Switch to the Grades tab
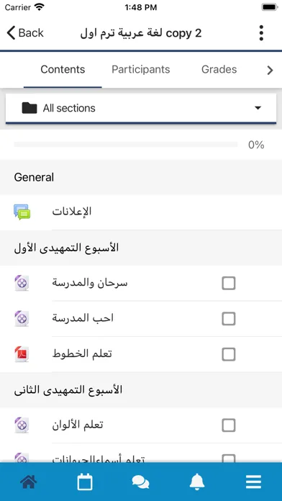The height and width of the screenshot is (501, 282). click(219, 69)
